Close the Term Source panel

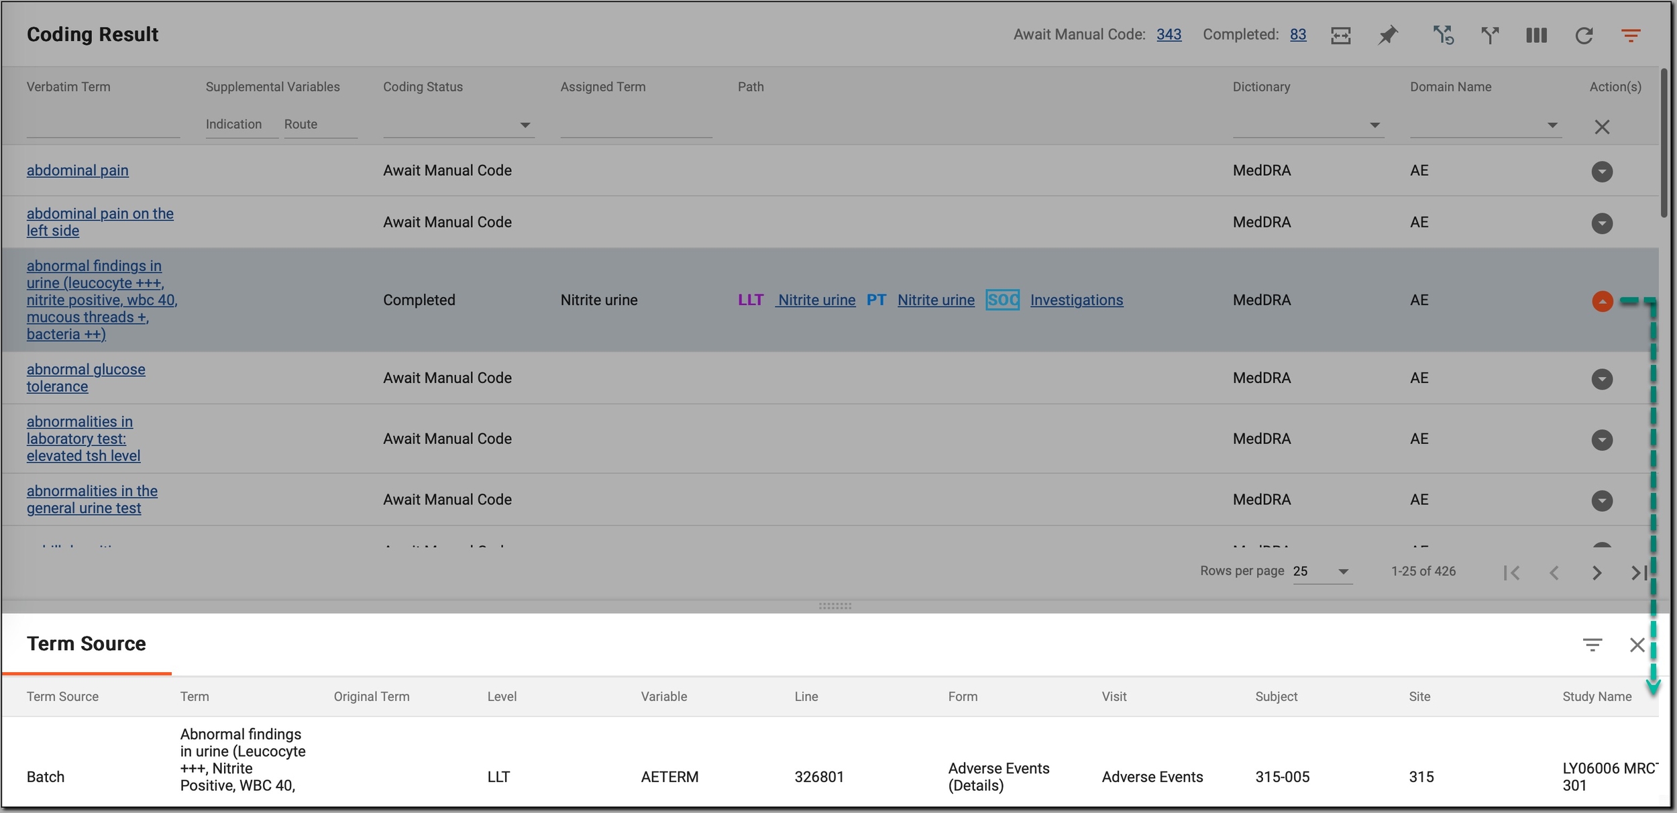coord(1637,645)
